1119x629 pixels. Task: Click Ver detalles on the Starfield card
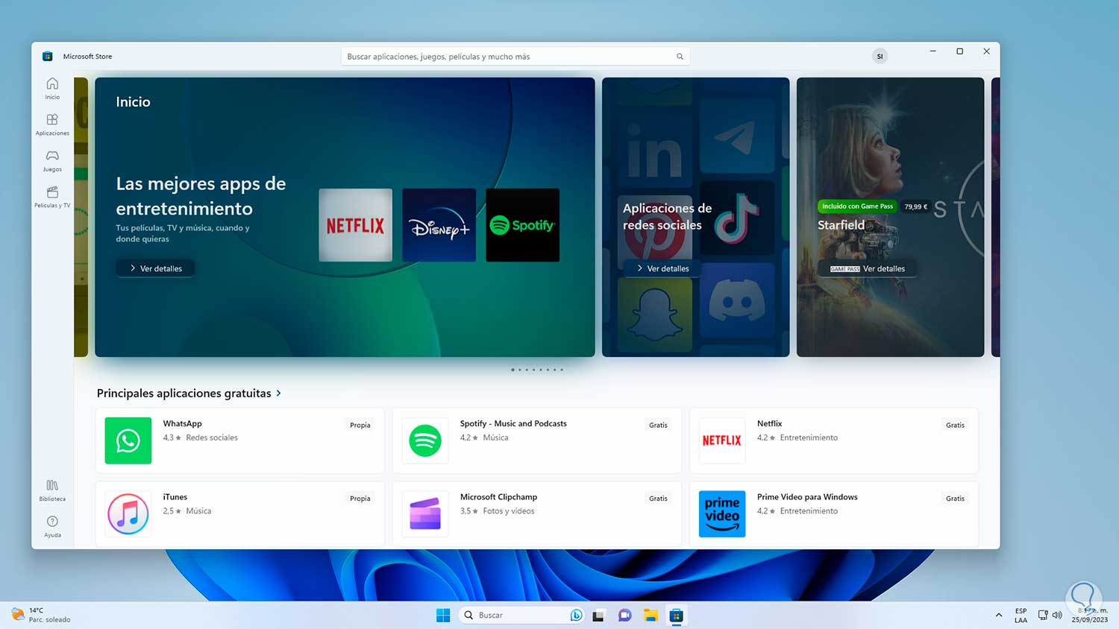coord(868,268)
